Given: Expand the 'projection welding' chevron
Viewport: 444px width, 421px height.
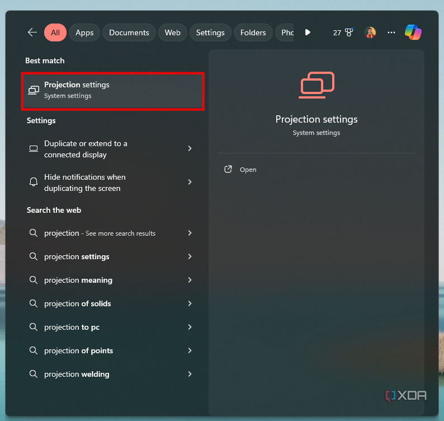Looking at the screenshot, I should click(190, 374).
